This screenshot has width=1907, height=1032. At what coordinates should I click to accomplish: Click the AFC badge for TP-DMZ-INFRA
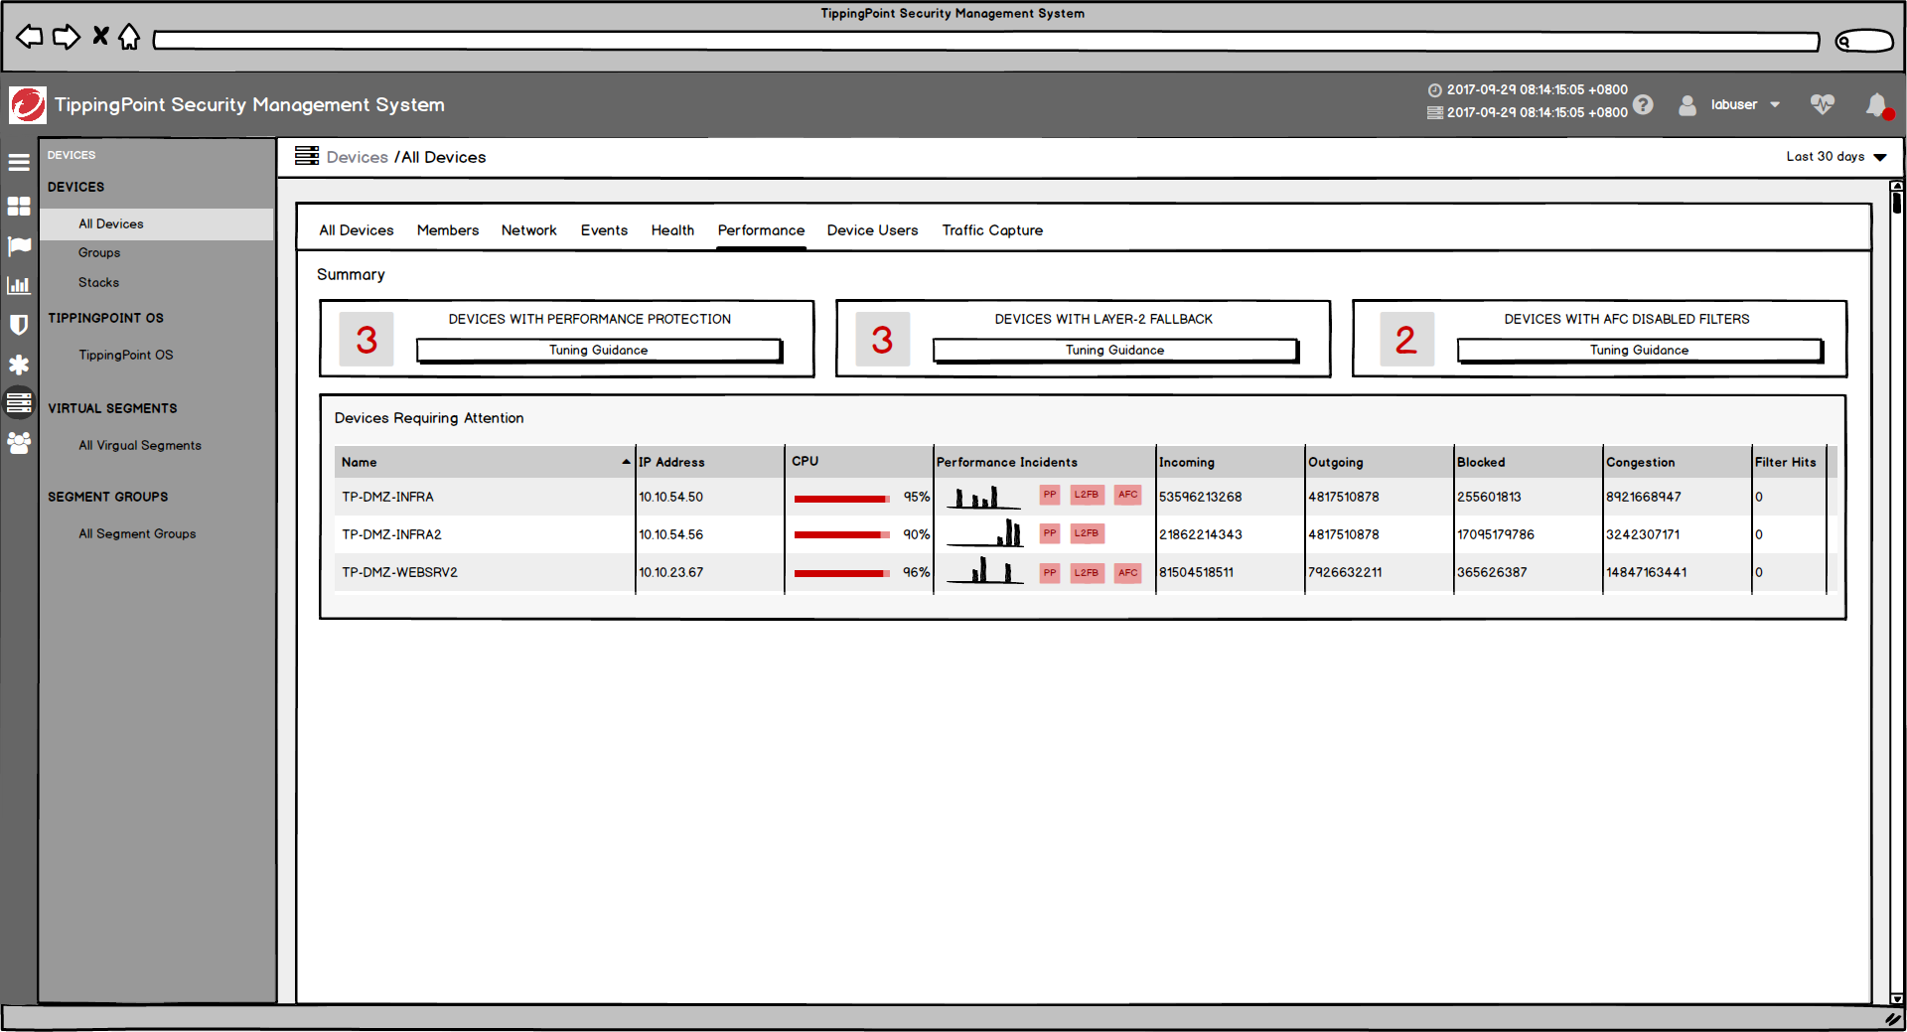click(x=1128, y=495)
